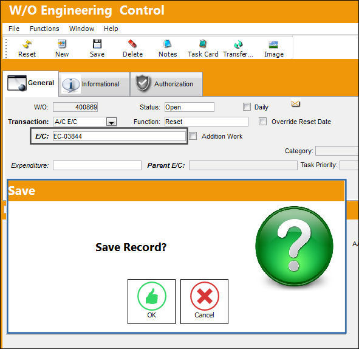Viewport: 359px width, 349px height.
Task: Open the File menu
Action: pos(14,29)
